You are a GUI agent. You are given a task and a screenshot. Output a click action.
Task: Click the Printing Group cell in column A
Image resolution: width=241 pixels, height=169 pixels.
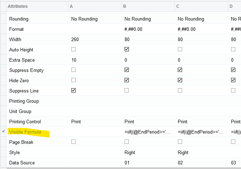[95, 101]
